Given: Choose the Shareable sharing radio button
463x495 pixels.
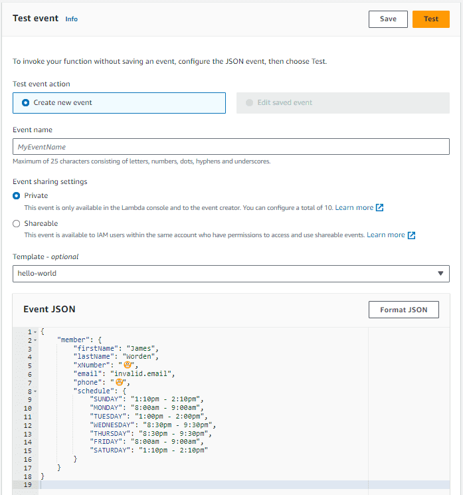Looking at the screenshot, I should [x=17, y=224].
